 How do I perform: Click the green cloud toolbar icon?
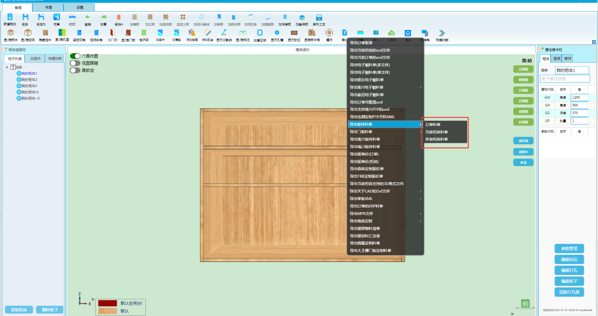tap(391, 33)
